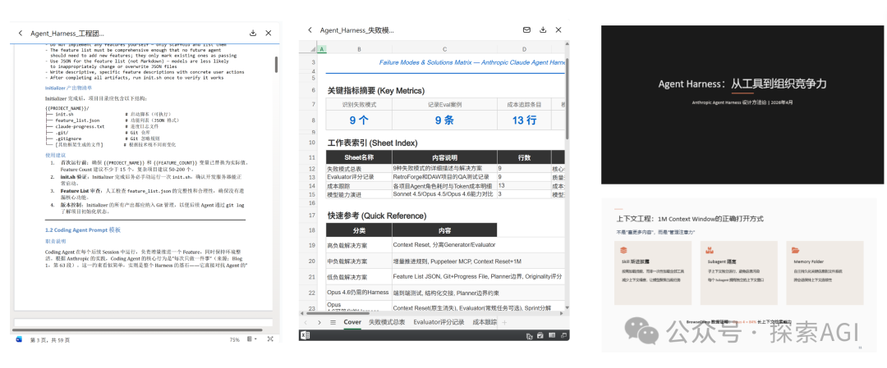Click the 75% zoom level in document viewer

pos(234,340)
